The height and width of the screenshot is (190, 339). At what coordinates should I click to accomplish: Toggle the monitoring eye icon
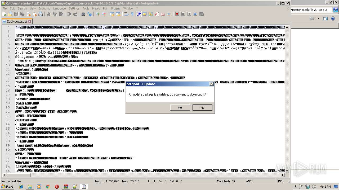[x=169, y=14]
